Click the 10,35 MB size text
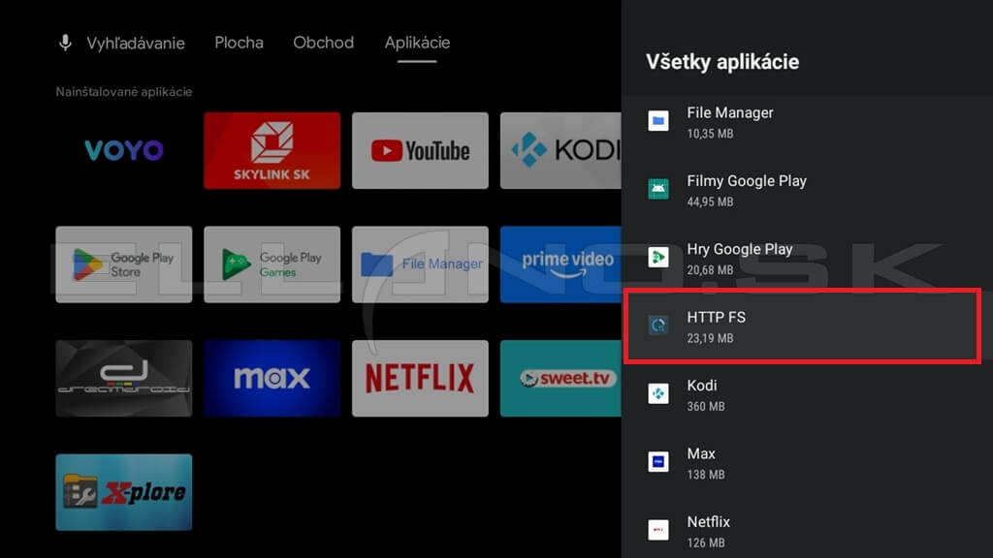 click(x=710, y=134)
